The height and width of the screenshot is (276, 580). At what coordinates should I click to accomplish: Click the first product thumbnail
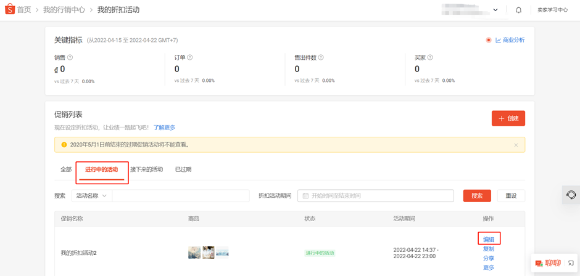194,253
